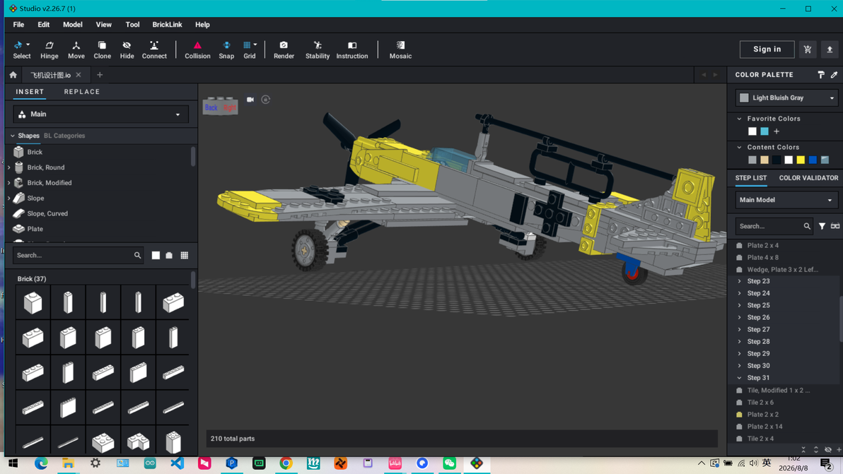Go to the home tab icon
This screenshot has width=843, height=474.
point(13,75)
